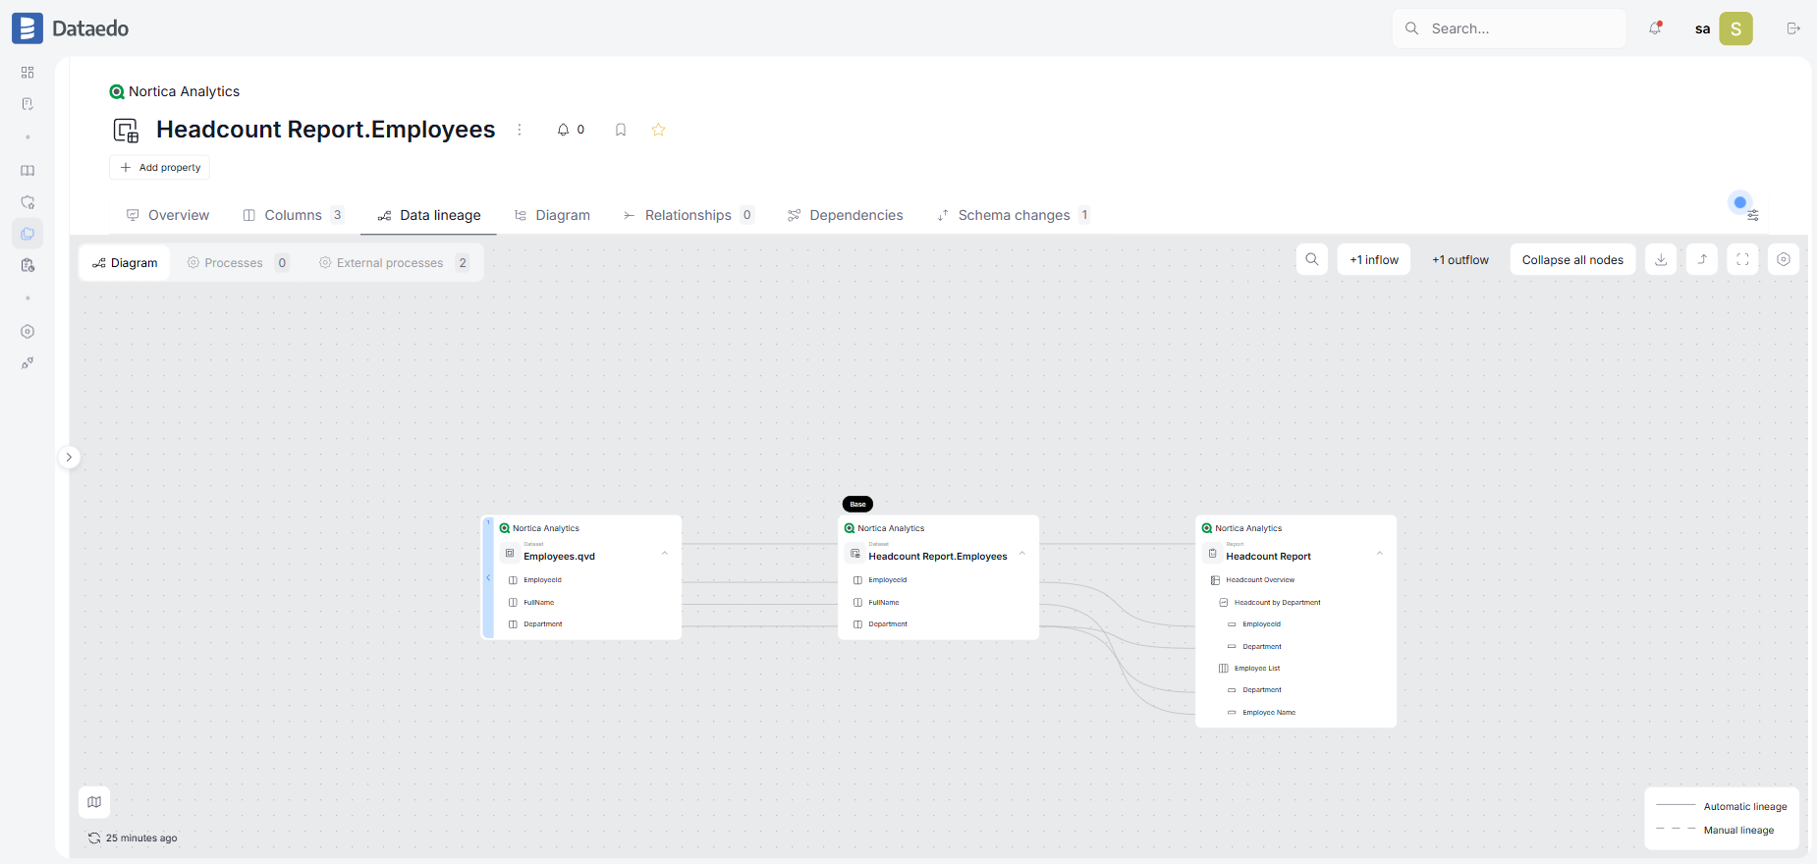Switch to the Columns tab
The image size is (1817, 864).
click(294, 215)
